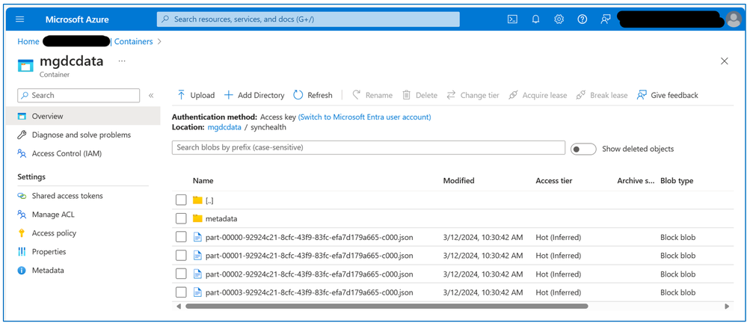
Task: Check the box for part-00003 json file
Action: (x=181, y=292)
